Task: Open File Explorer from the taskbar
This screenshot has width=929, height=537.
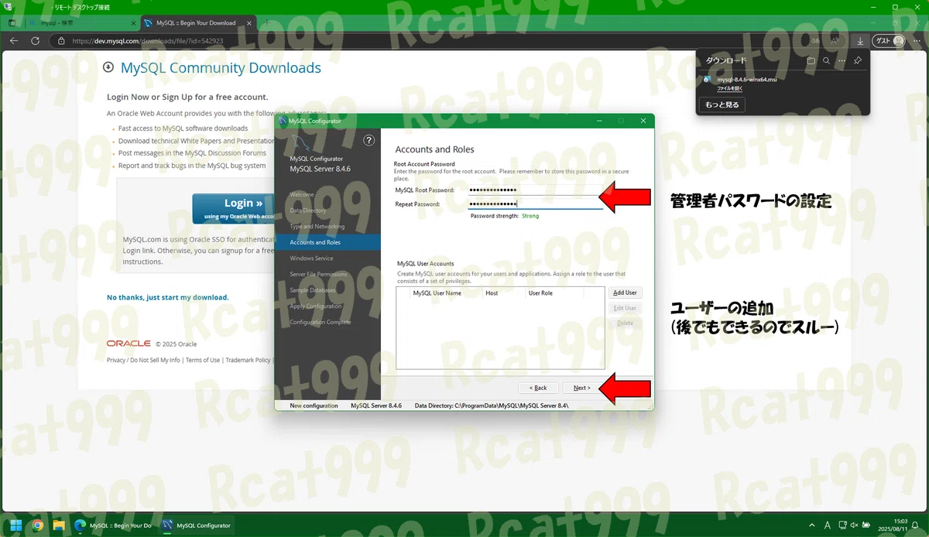Action: pyautogui.click(x=59, y=525)
